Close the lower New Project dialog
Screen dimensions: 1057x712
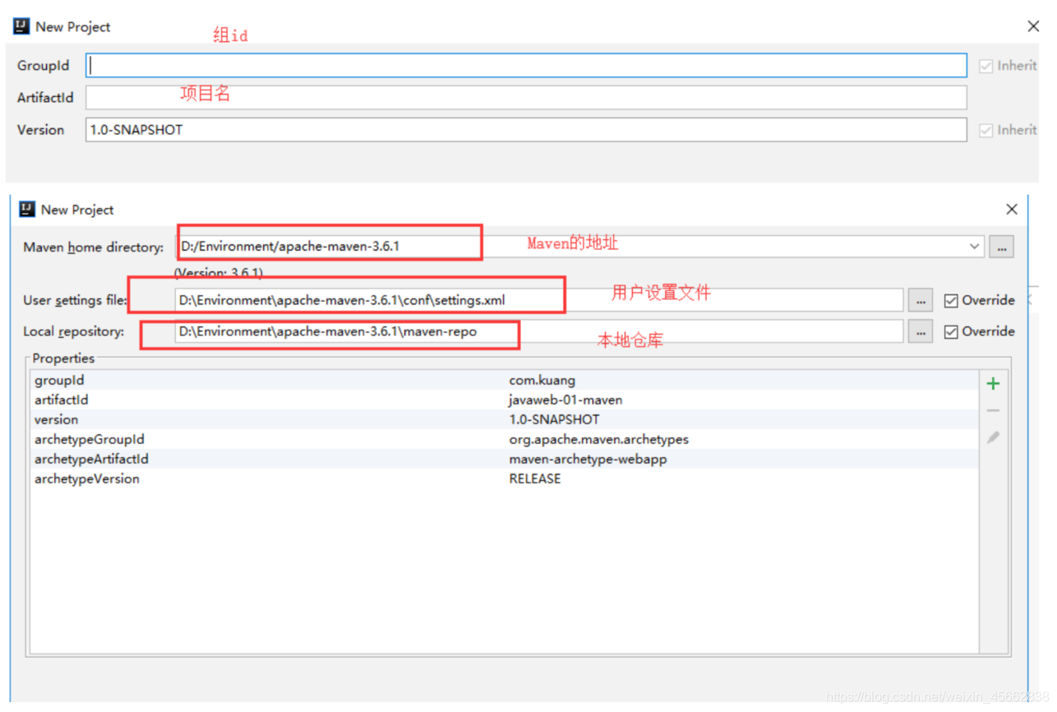pyautogui.click(x=1012, y=210)
